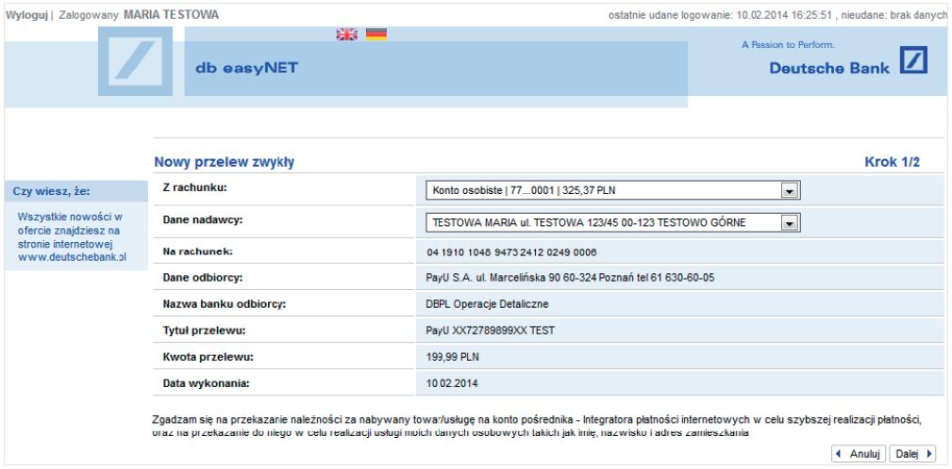
Task: Click the Dane odbiorcy label
Action: (x=203, y=278)
